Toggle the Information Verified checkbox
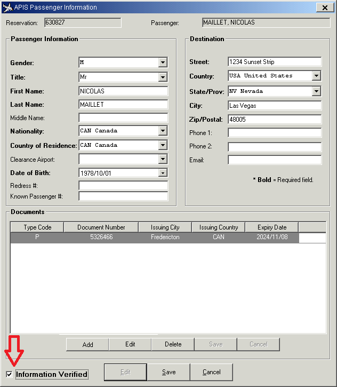The width and height of the screenshot is (337, 387). pyautogui.click(x=10, y=374)
